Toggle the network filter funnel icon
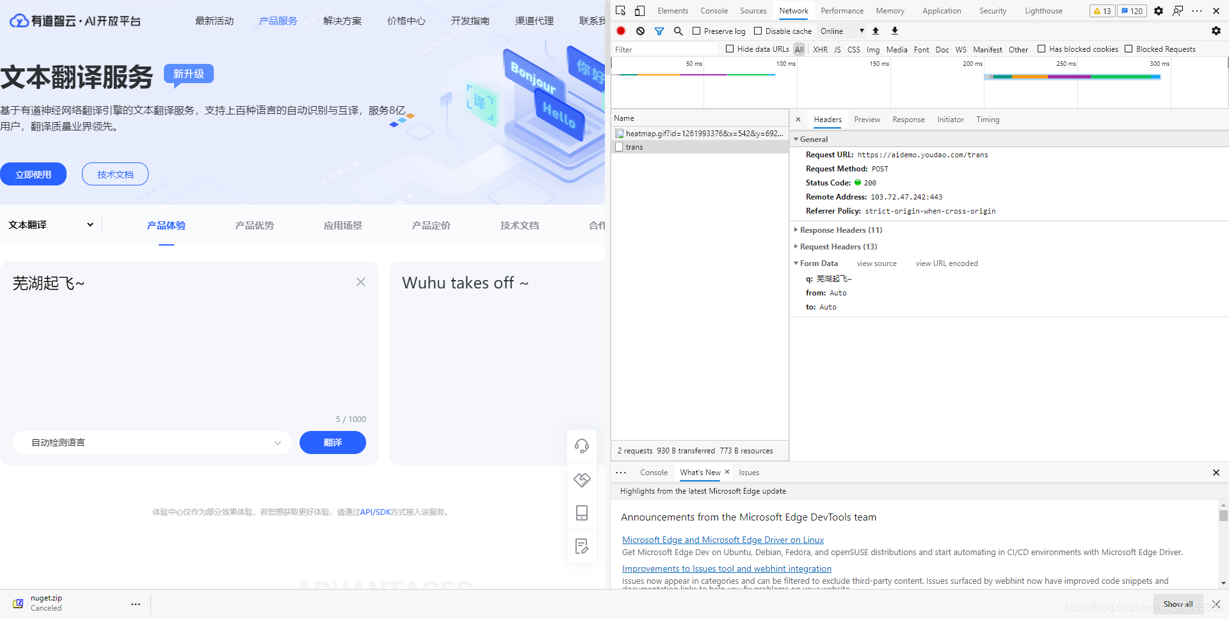 (659, 31)
